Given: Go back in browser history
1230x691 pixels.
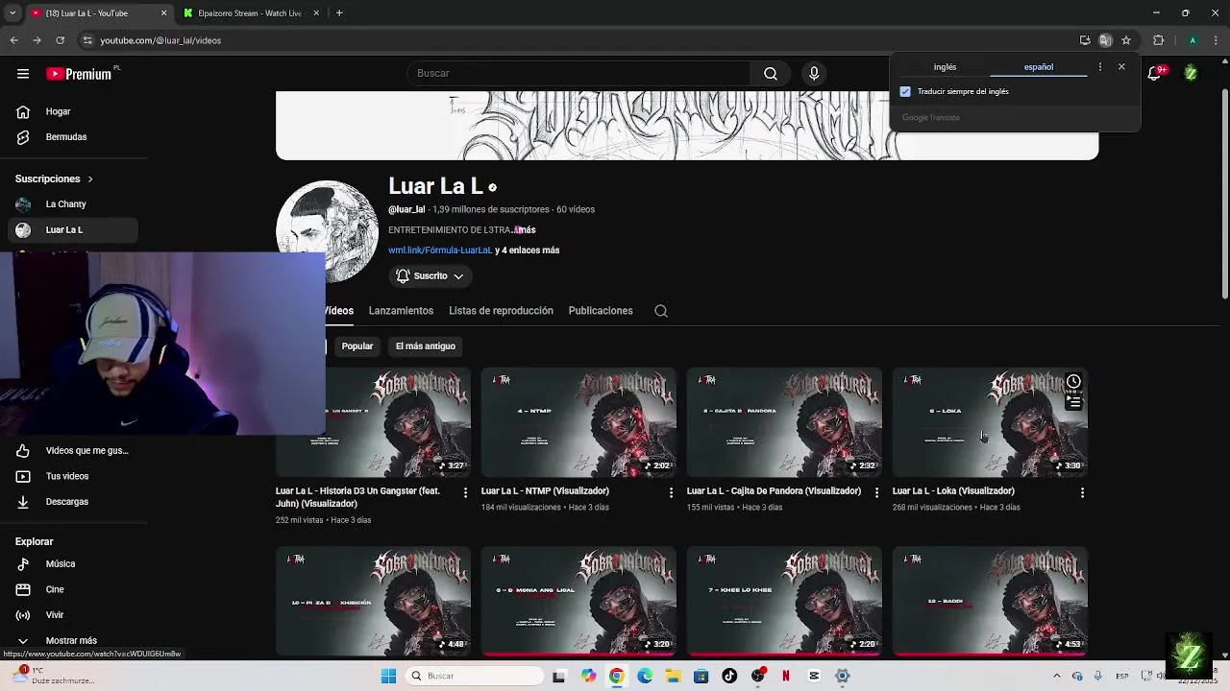Looking at the screenshot, I should pos(13,40).
